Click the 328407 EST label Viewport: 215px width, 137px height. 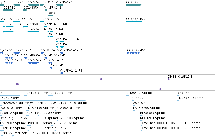(x=138, y=98)
